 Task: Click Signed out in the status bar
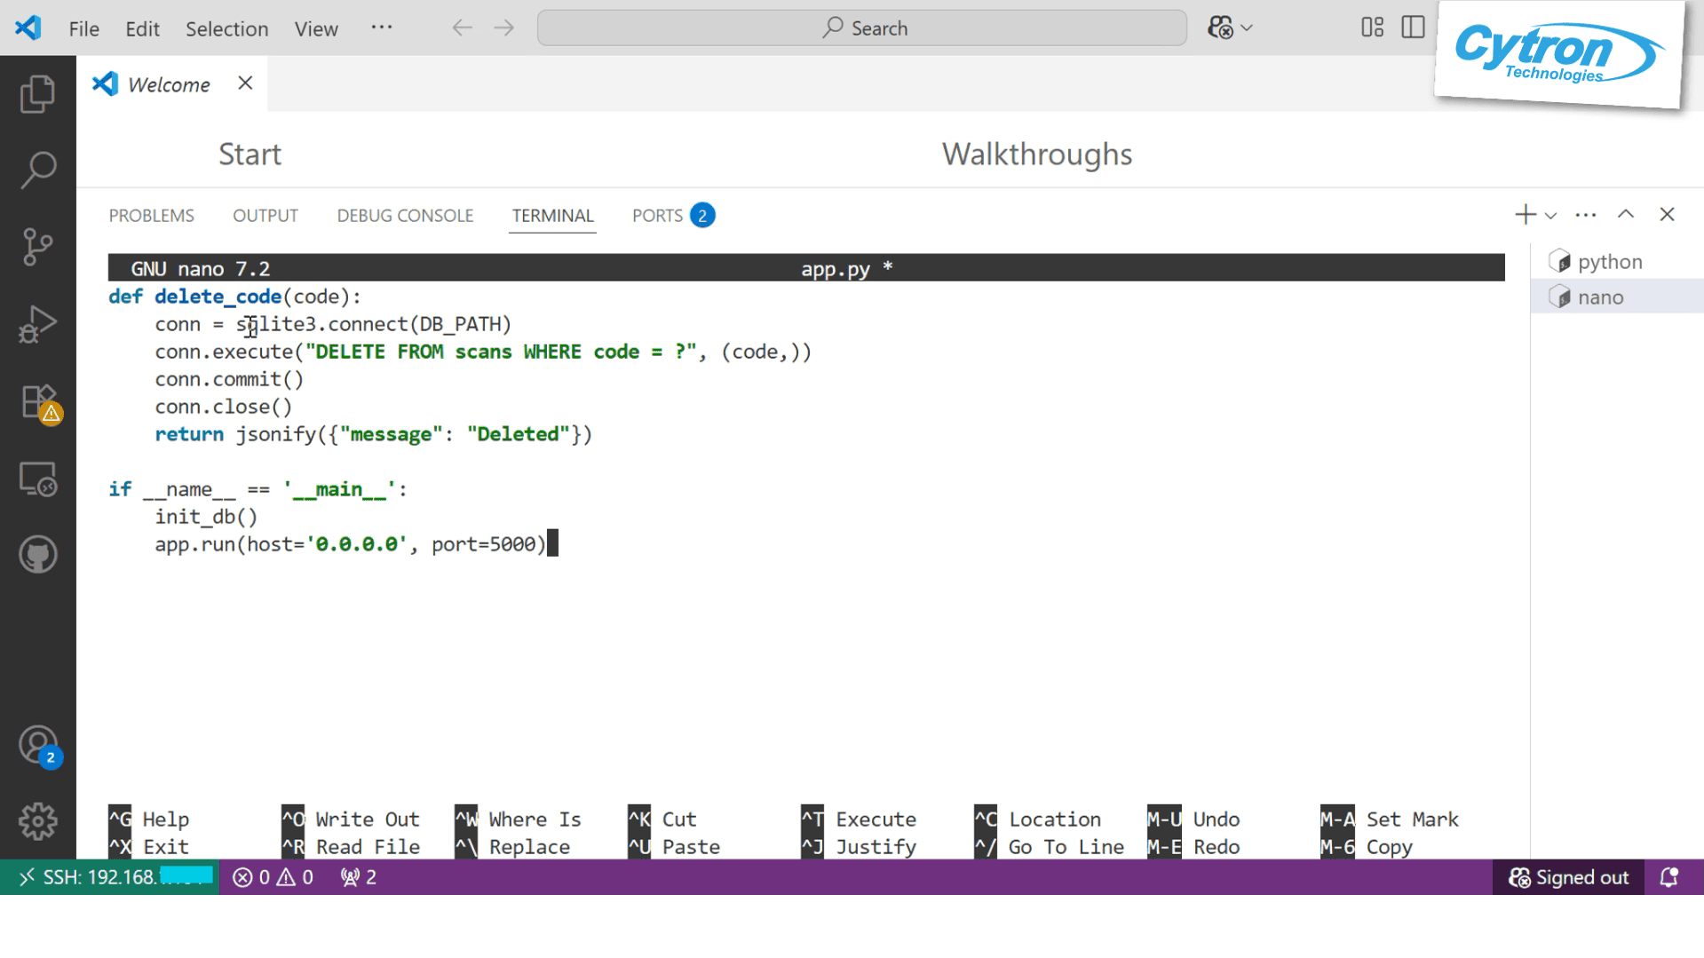click(x=1568, y=876)
